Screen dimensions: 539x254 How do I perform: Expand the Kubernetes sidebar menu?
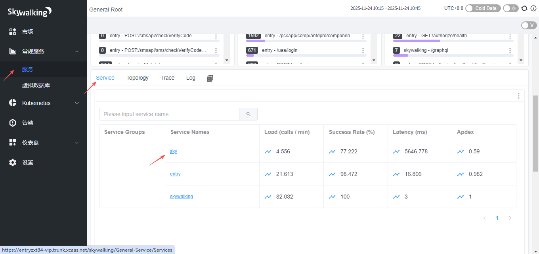[x=77, y=103]
